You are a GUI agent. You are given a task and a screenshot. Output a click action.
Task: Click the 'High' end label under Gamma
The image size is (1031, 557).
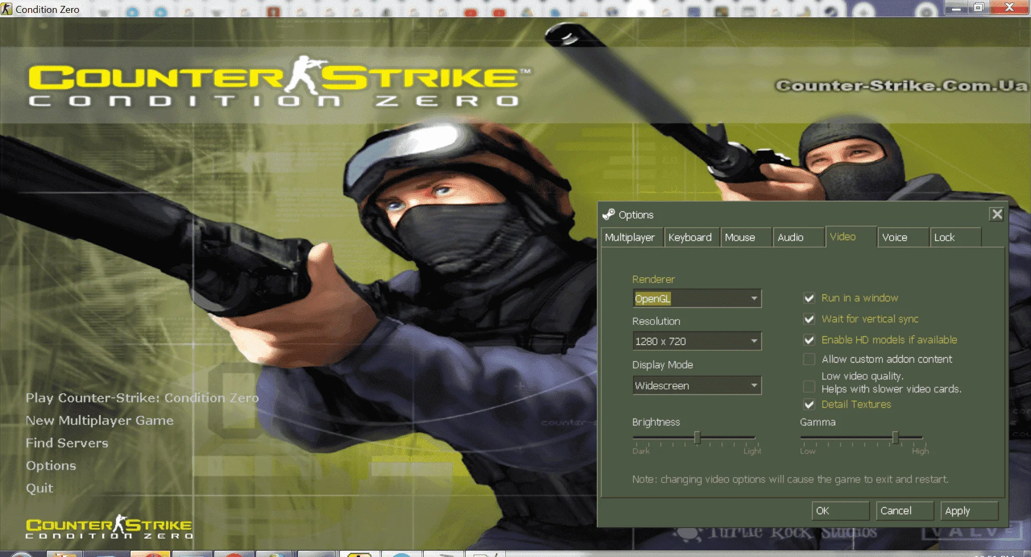[x=920, y=451]
